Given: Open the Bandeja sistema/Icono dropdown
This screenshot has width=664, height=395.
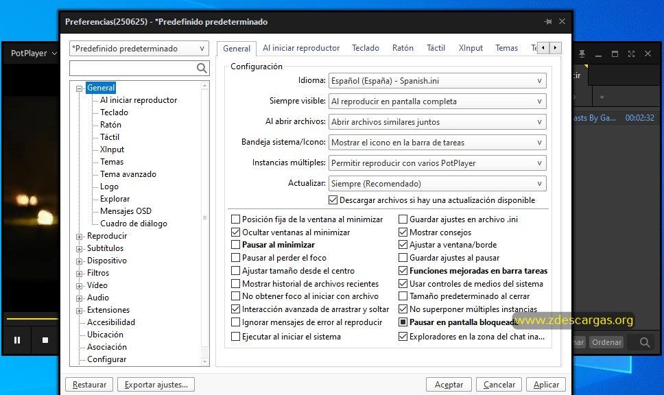Looking at the screenshot, I should 437,142.
